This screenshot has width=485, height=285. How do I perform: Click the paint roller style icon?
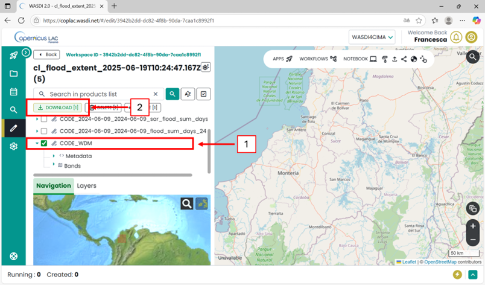[385, 59]
